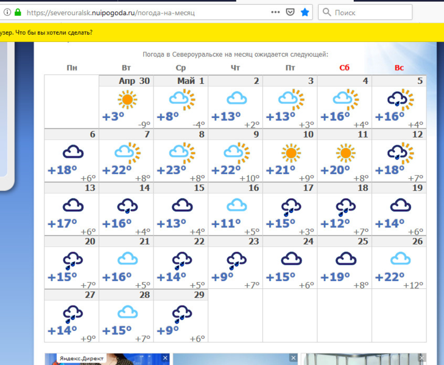Click partly cloudy icon for day 3
This screenshot has width=444, height=365.
291,100
